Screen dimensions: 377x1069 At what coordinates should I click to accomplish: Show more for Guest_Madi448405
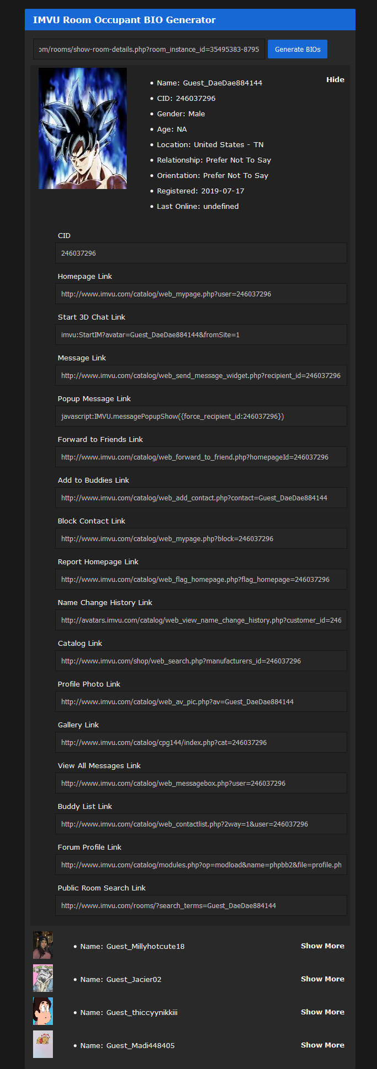coord(322,1045)
